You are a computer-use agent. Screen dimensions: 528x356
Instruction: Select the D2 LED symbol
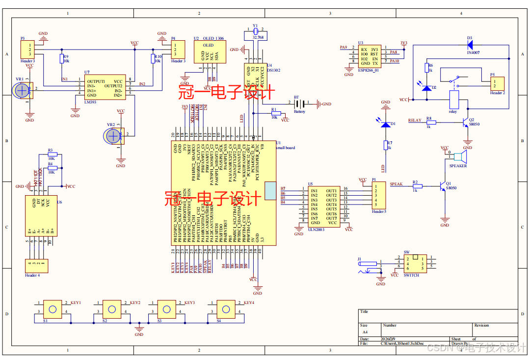click(x=426, y=88)
